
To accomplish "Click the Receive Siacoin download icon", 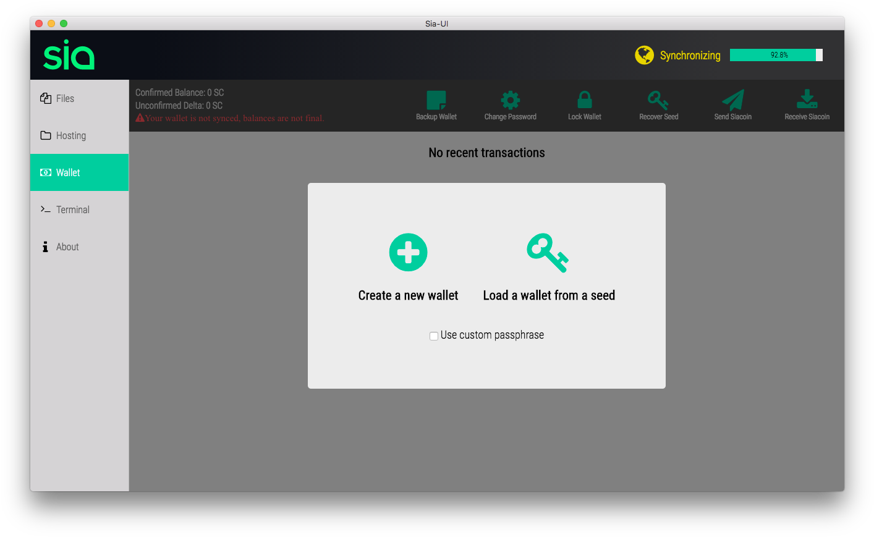I will (x=807, y=99).
